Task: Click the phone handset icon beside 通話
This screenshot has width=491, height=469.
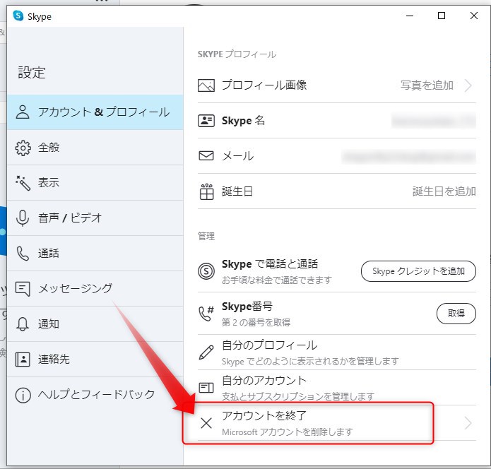Action: tap(23, 254)
